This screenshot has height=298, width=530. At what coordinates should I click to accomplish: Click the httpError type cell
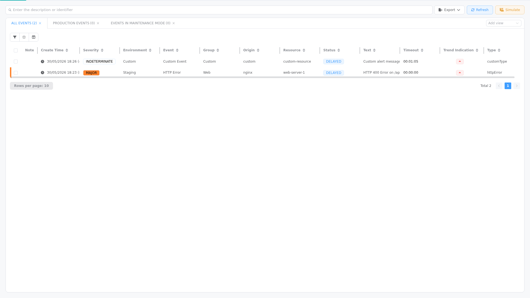(495, 73)
